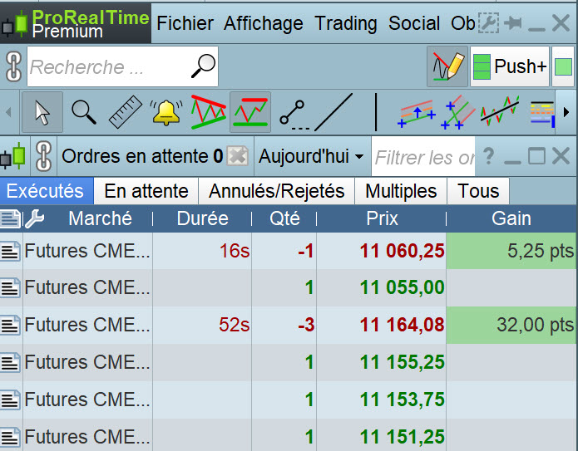Choose the vertical line drawing tool
The height and width of the screenshot is (451, 578).
[376, 111]
